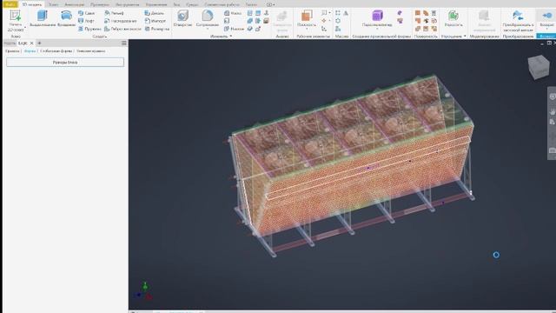Switch to the Эскиз ribbon tab
Image resolution: width=556 pixels, height=313 pixels.
point(54,4)
